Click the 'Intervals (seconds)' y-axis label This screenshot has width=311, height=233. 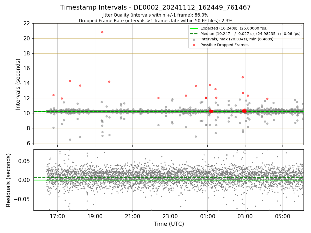click(18, 84)
